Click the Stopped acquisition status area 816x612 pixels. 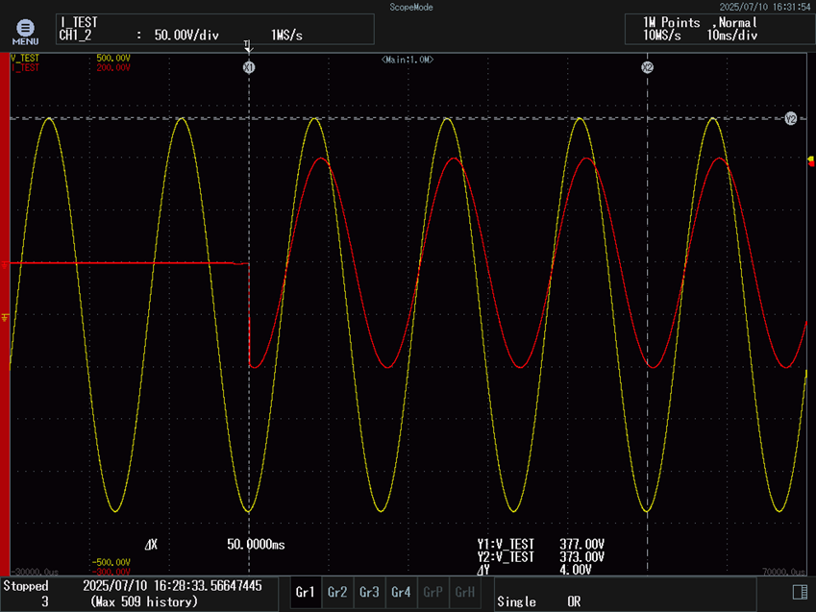pos(27,586)
